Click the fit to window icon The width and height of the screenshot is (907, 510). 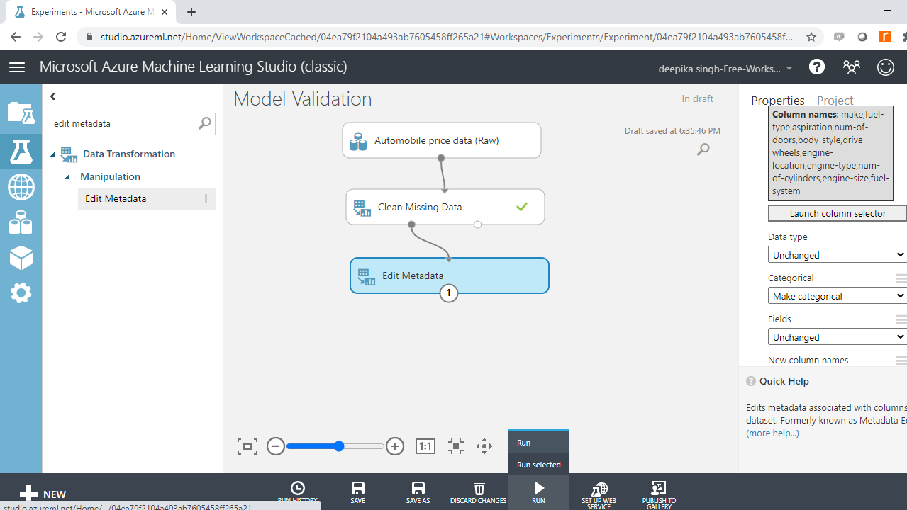pyautogui.click(x=247, y=446)
